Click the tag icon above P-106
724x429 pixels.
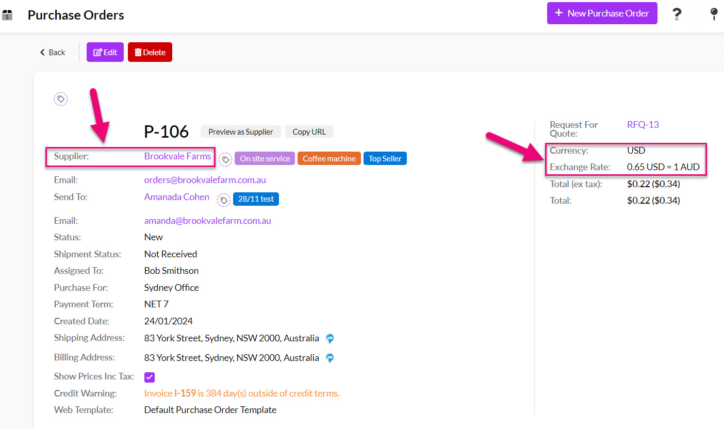[61, 99]
